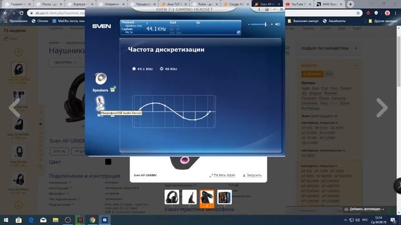Expand 'Подбор по параметрам' panel

(330, 48)
